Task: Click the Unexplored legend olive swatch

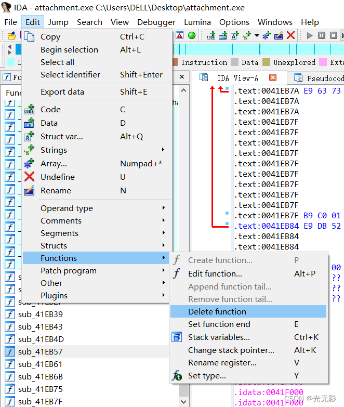Action: coord(266,62)
